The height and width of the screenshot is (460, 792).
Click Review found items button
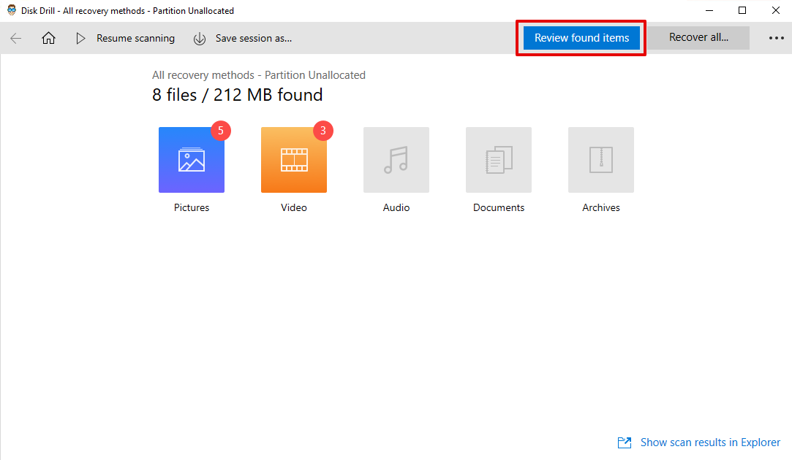coord(581,38)
